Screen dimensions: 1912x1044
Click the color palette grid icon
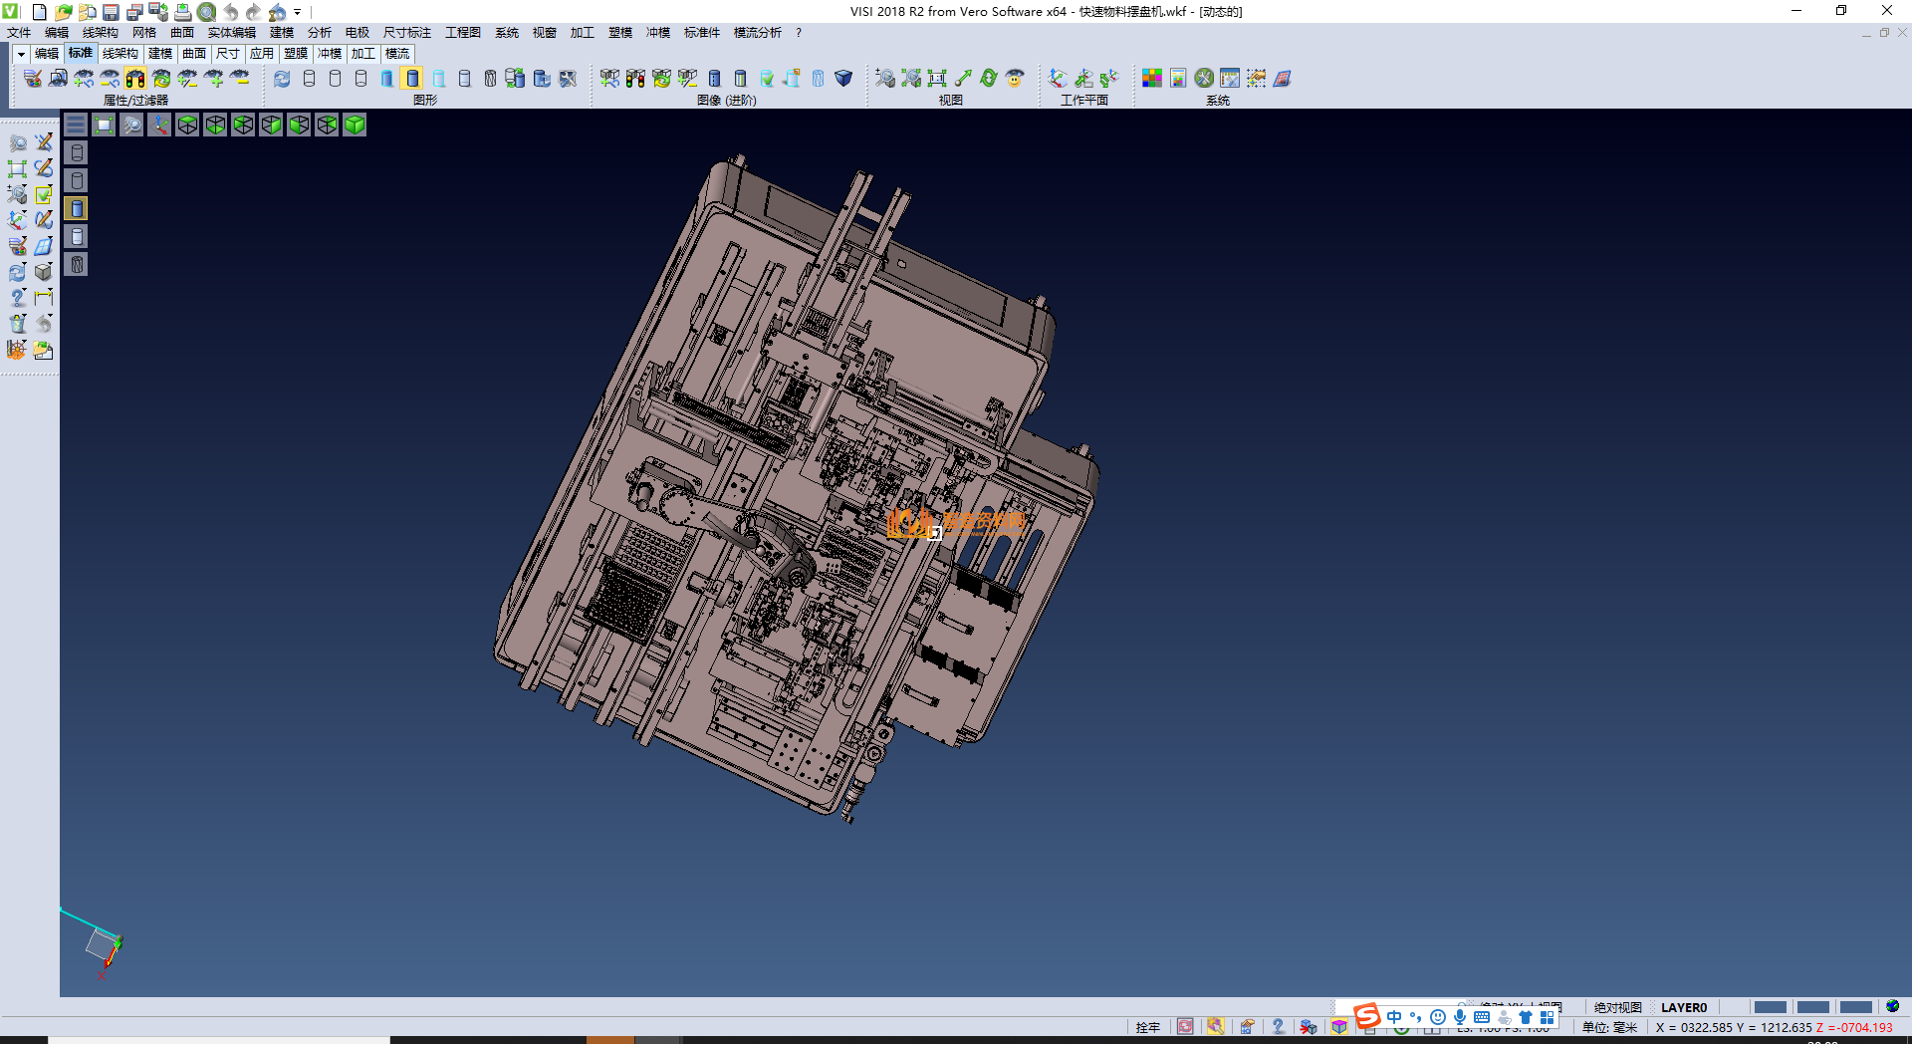click(x=1152, y=79)
